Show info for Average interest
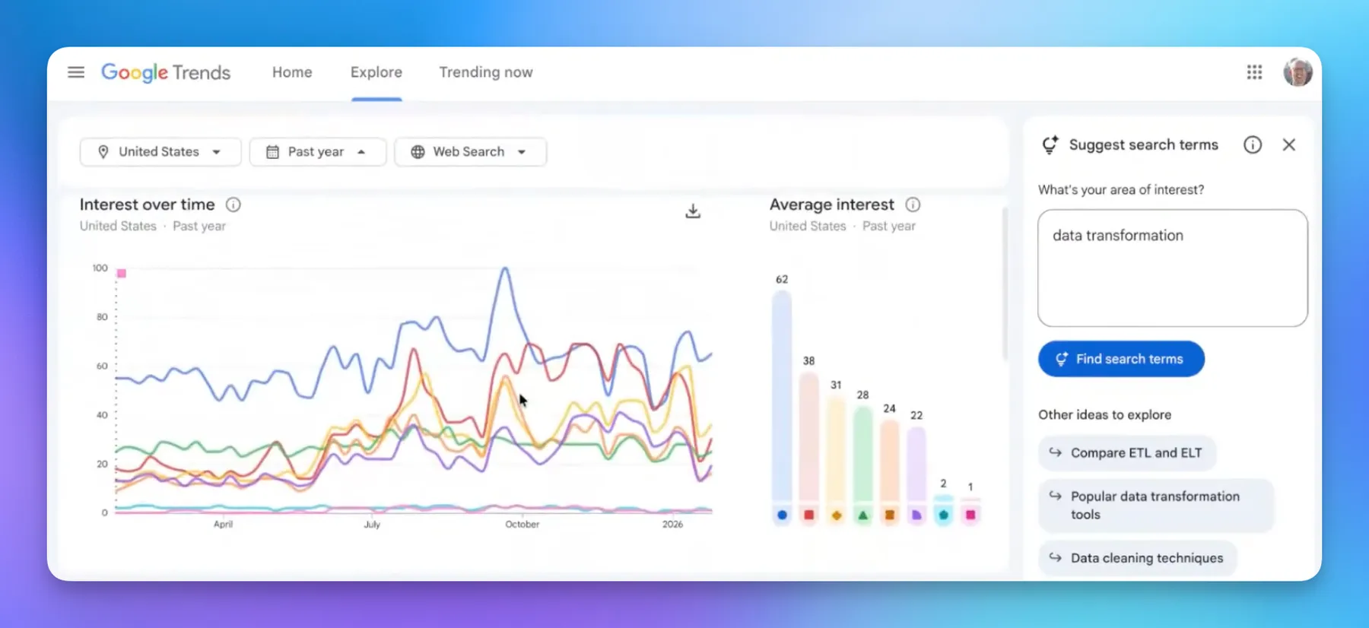This screenshot has height=628, width=1369. 913,205
